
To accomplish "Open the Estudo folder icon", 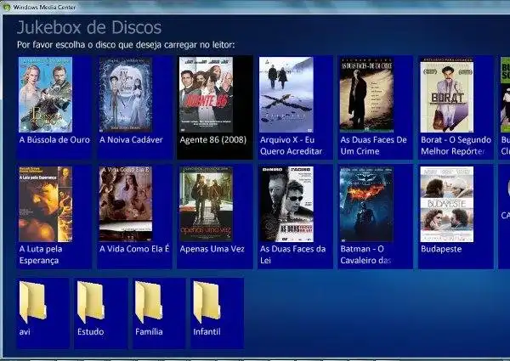I will point(91,302).
